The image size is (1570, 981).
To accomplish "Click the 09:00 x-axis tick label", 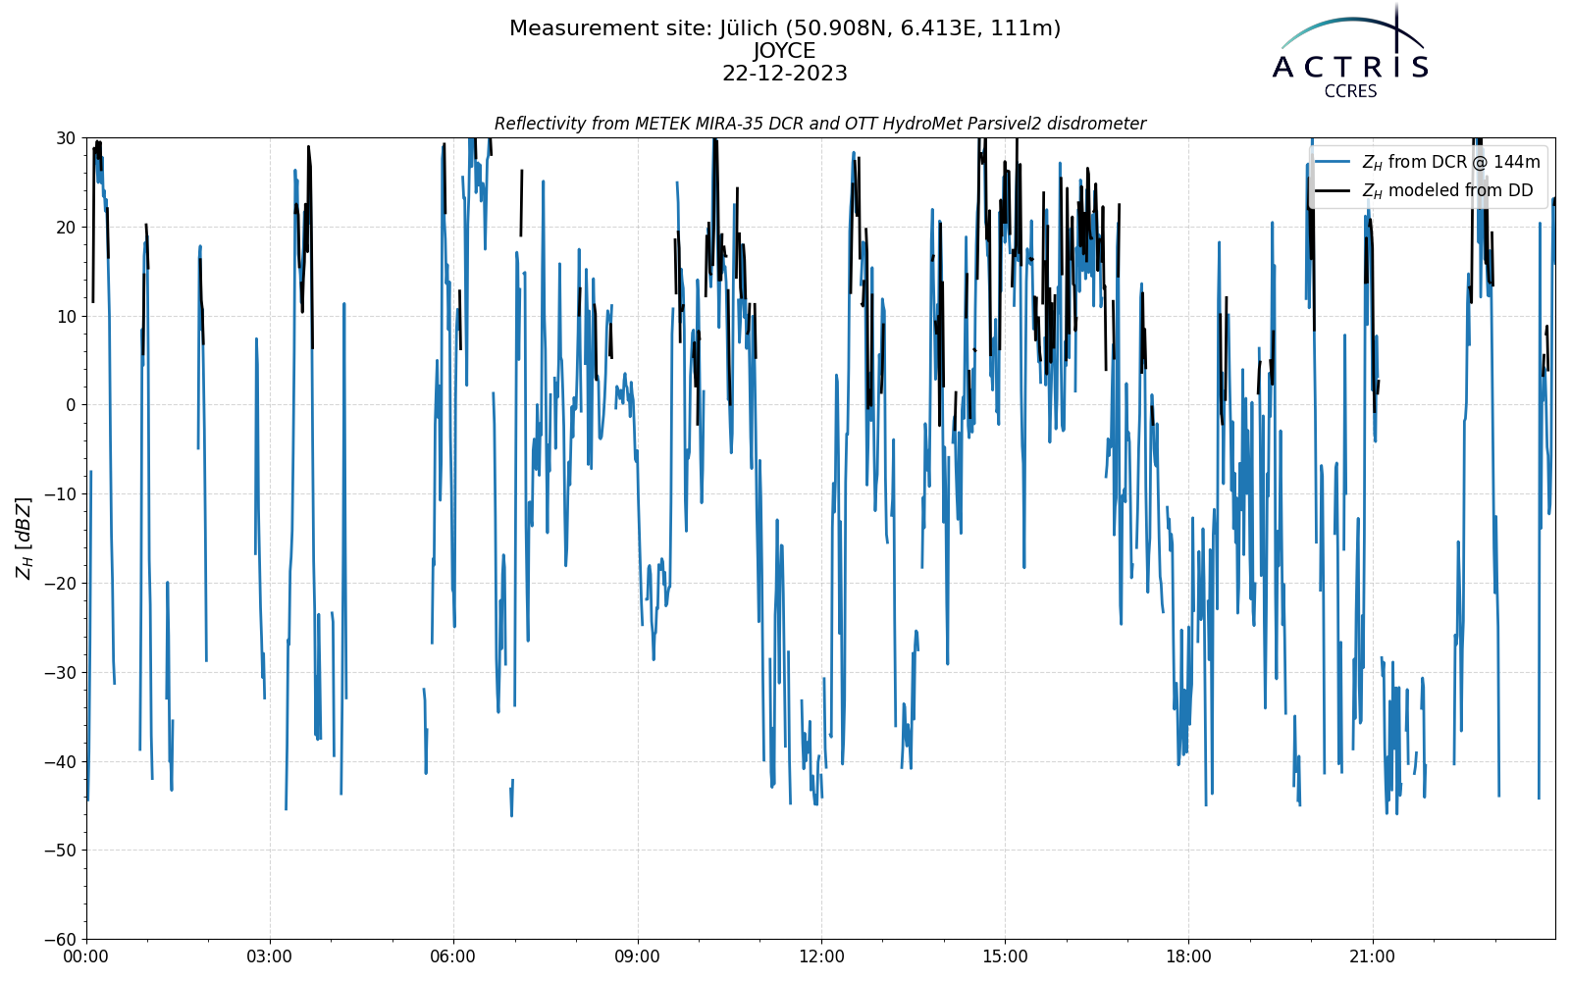I will pyautogui.click(x=638, y=956).
